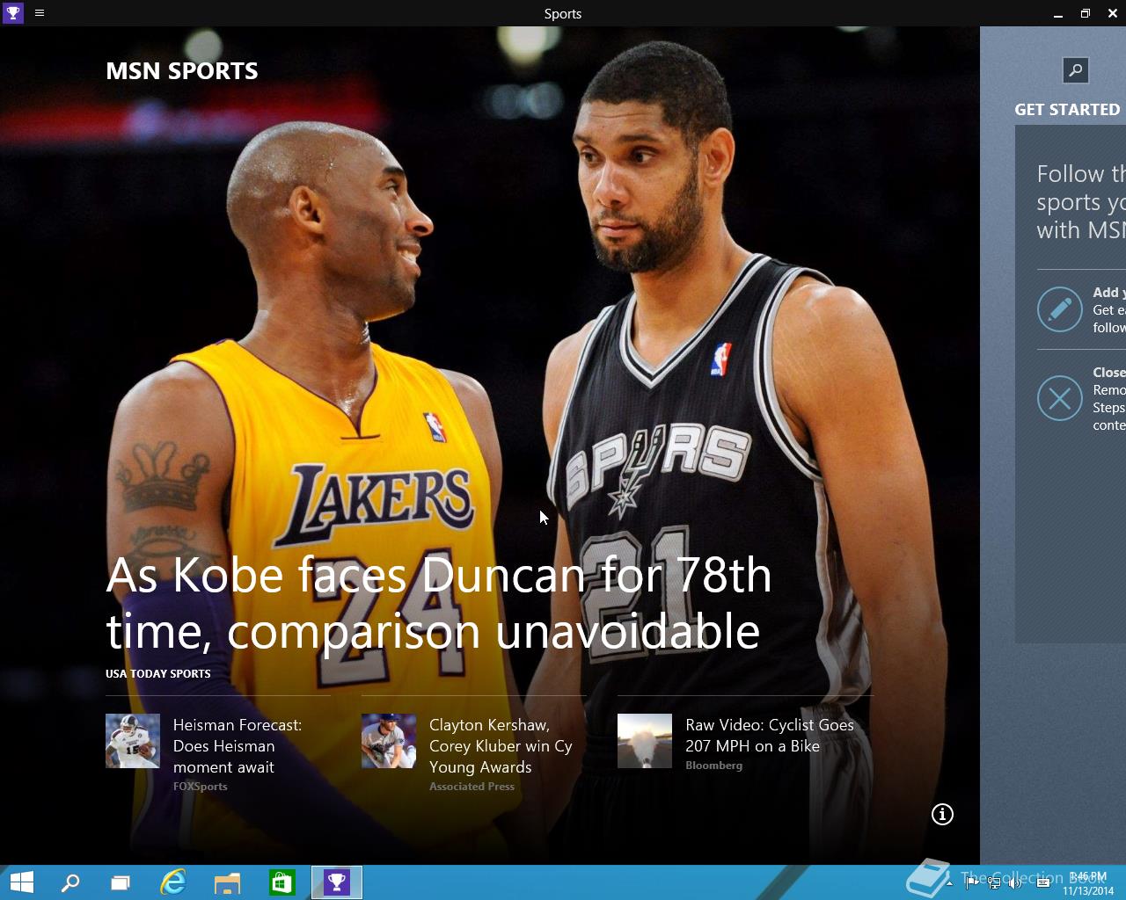Open network icon in system tray
This screenshot has width=1126, height=900.
pos(994,883)
